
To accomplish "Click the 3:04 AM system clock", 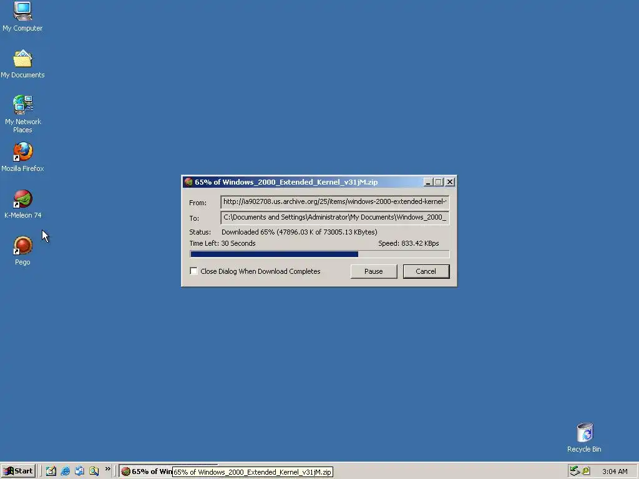I will coord(615,472).
